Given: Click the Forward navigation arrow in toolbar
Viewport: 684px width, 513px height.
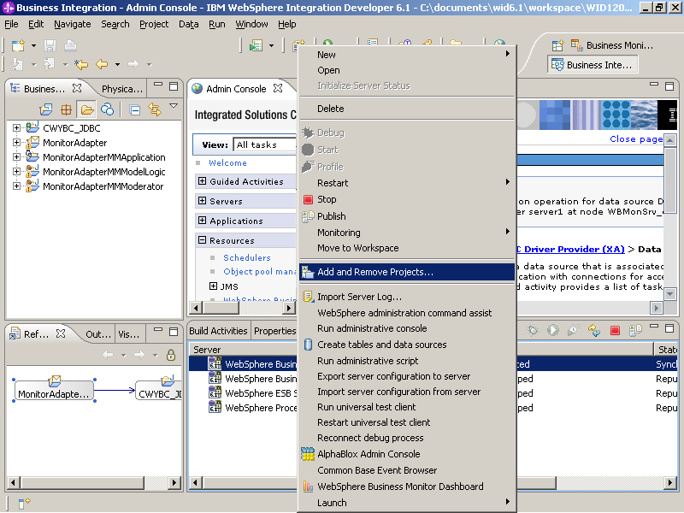Looking at the screenshot, I should pyautogui.click(x=133, y=65).
